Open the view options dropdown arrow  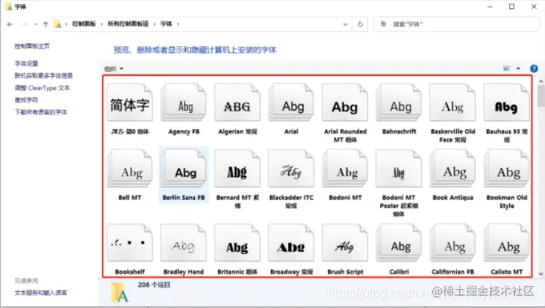click(x=518, y=69)
